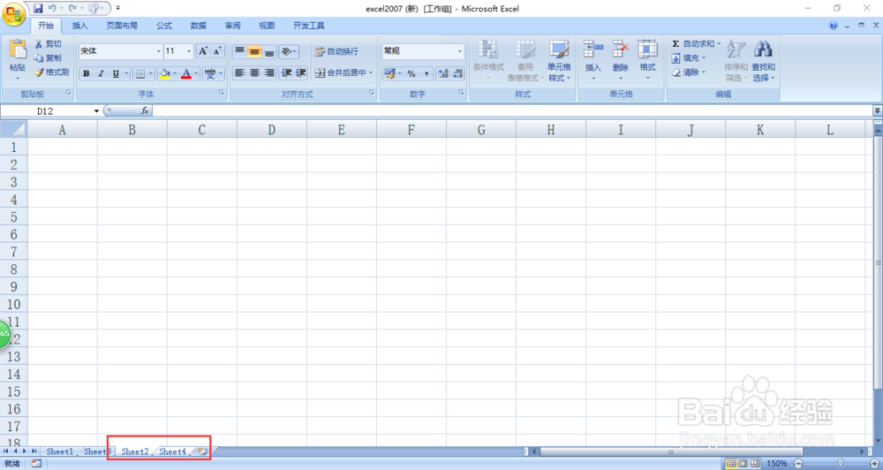The height and width of the screenshot is (470, 883).
Task: Decrease font size with small A
Action: pyautogui.click(x=217, y=51)
